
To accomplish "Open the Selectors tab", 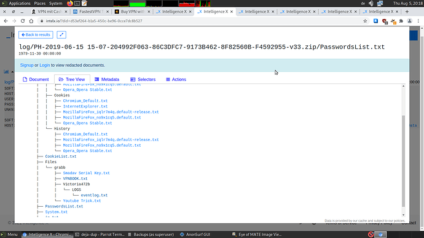I will pyautogui.click(x=143, y=79).
